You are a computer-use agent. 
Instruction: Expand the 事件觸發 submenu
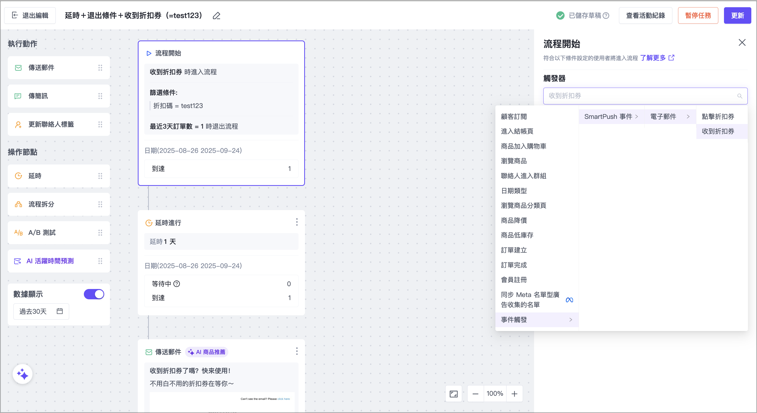537,320
